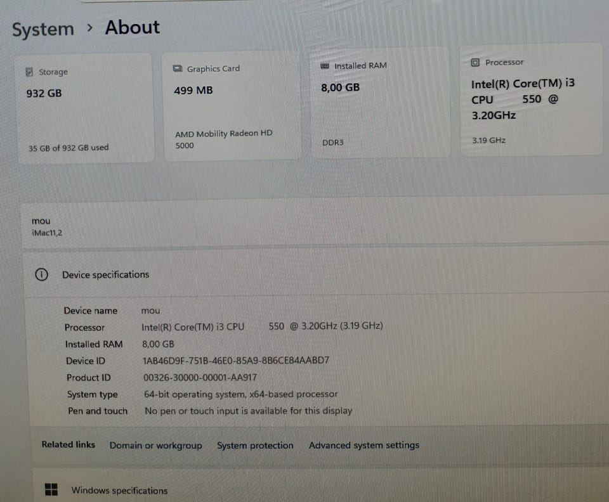Click the Device name value mou
This screenshot has width=609, height=502.
151,311
